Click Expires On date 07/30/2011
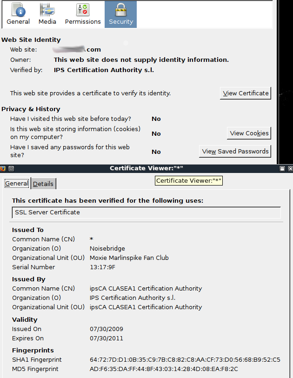The width and height of the screenshot is (293, 378). click(x=107, y=338)
